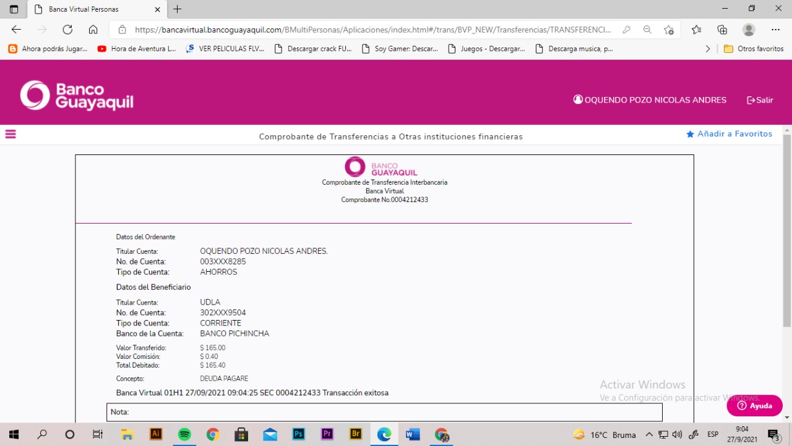This screenshot has width=792, height=446.
Task: Open the browser zoom out icon
Action: tap(647, 30)
